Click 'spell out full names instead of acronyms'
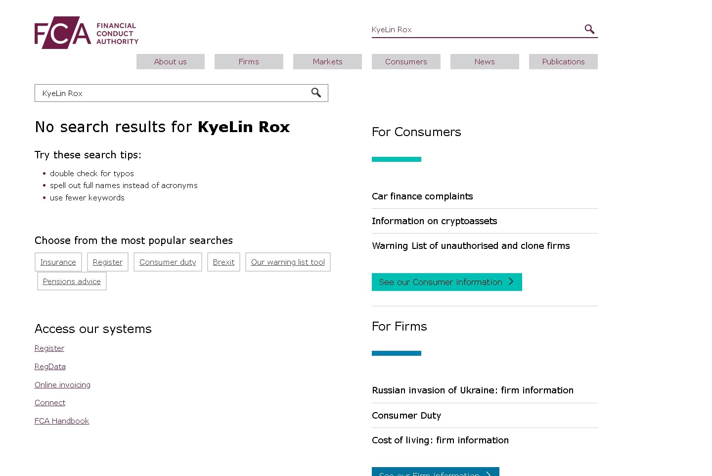This screenshot has height=476, width=712. (x=124, y=186)
